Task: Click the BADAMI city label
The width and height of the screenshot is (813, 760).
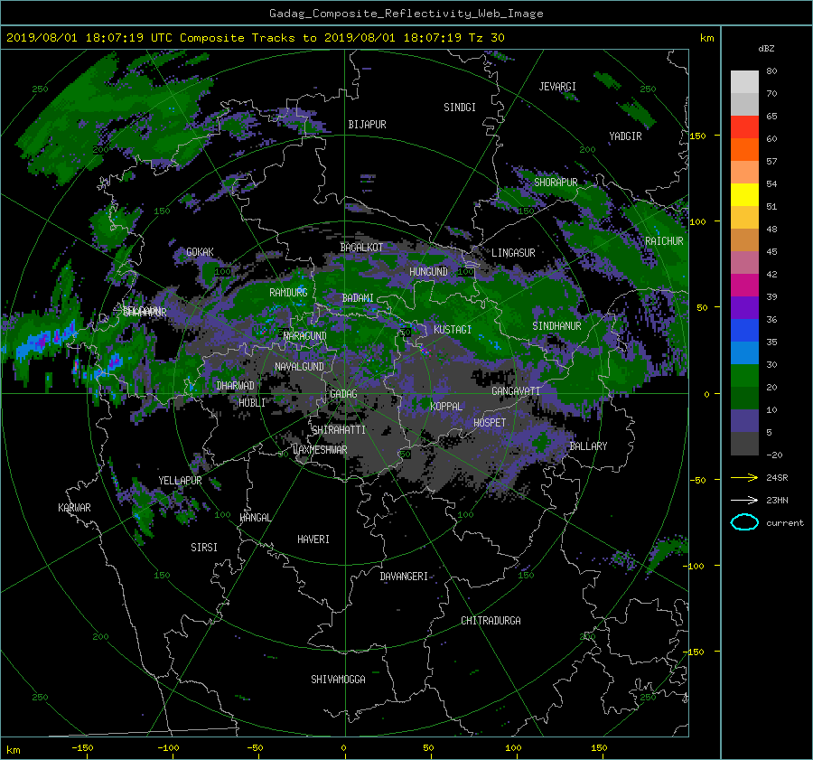Action: pyautogui.click(x=358, y=298)
